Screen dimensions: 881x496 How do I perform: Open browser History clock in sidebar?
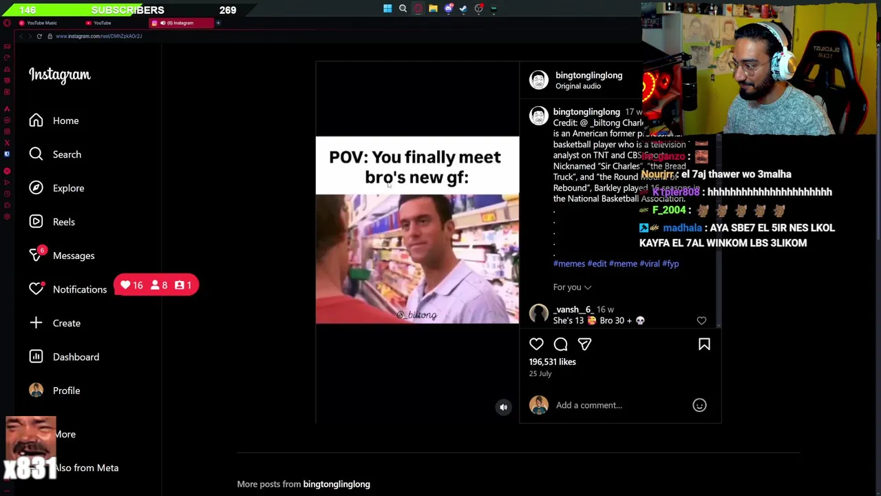(7, 194)
